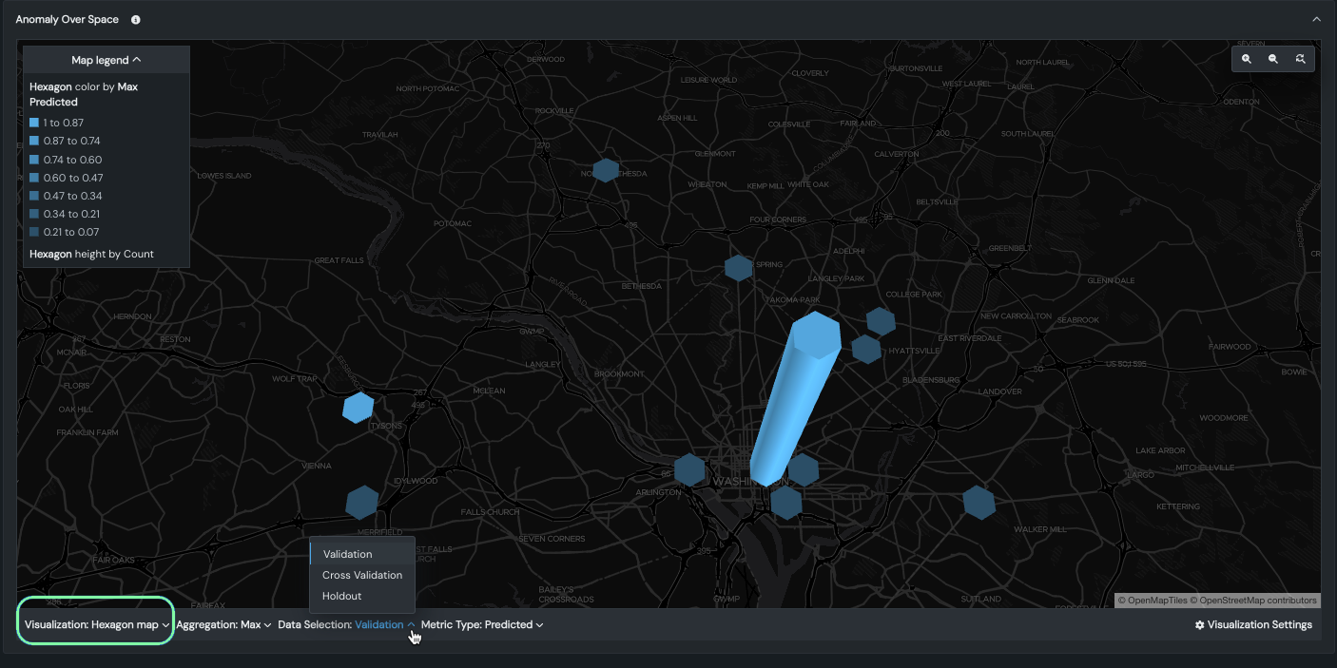
Task: Zoom in on the map
Action: [1247, 59]
